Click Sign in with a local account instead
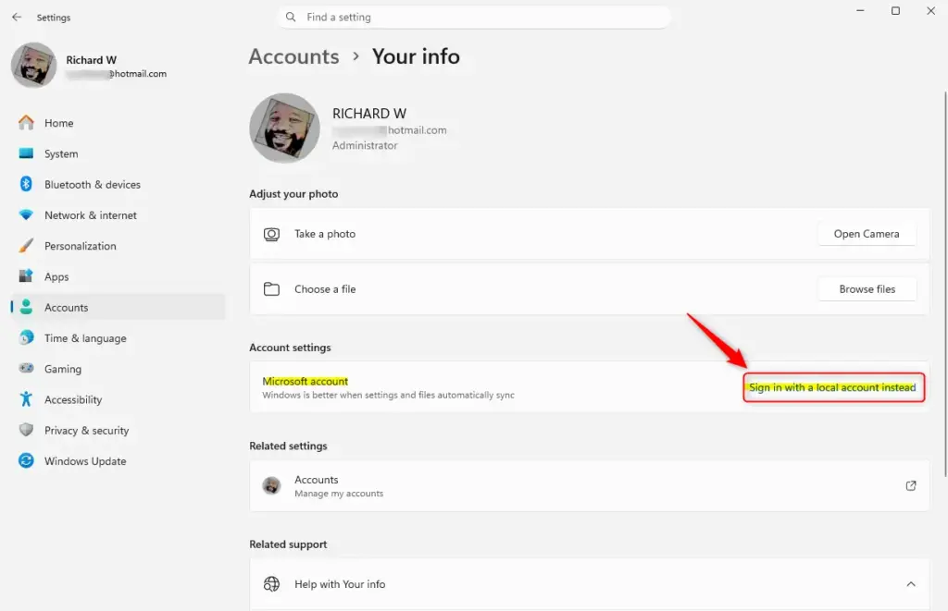The height and width of the screenshot is (611, 948). [833, 387]
